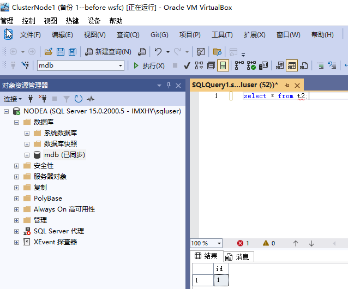Comment out the selected lines
Screen dimensions: 348x289
[x=320, y=65]
